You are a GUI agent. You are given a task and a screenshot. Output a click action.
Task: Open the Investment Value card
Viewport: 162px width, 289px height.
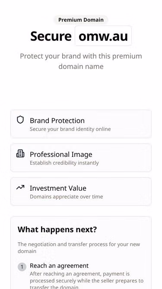[x=81, y=192]
